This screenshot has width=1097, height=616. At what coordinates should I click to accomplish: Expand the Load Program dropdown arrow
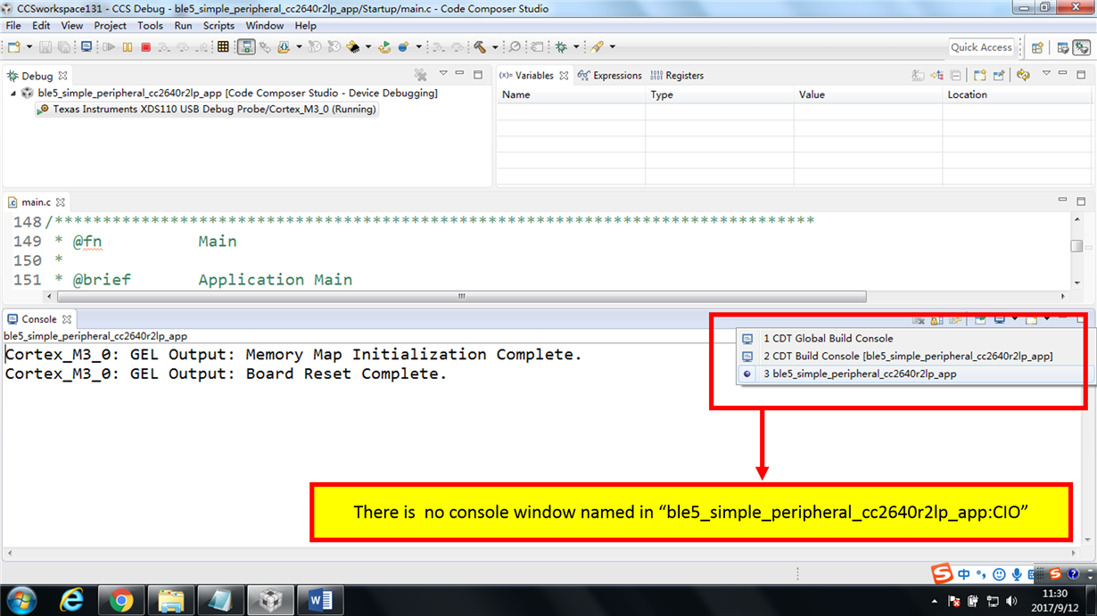click(x=368, y=46)
